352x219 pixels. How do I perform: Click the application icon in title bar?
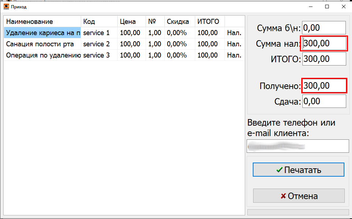click(6, 7)
